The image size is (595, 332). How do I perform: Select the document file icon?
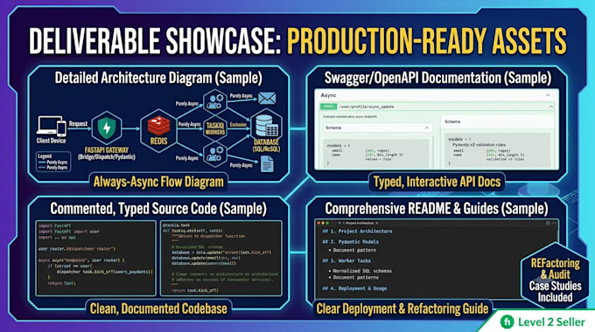[x=267, y=163]
